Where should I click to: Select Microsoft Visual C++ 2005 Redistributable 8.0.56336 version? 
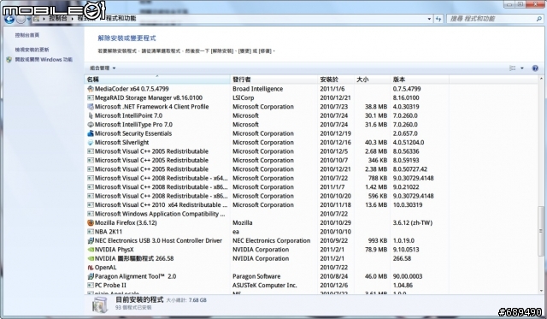click(x=268, y=151)
